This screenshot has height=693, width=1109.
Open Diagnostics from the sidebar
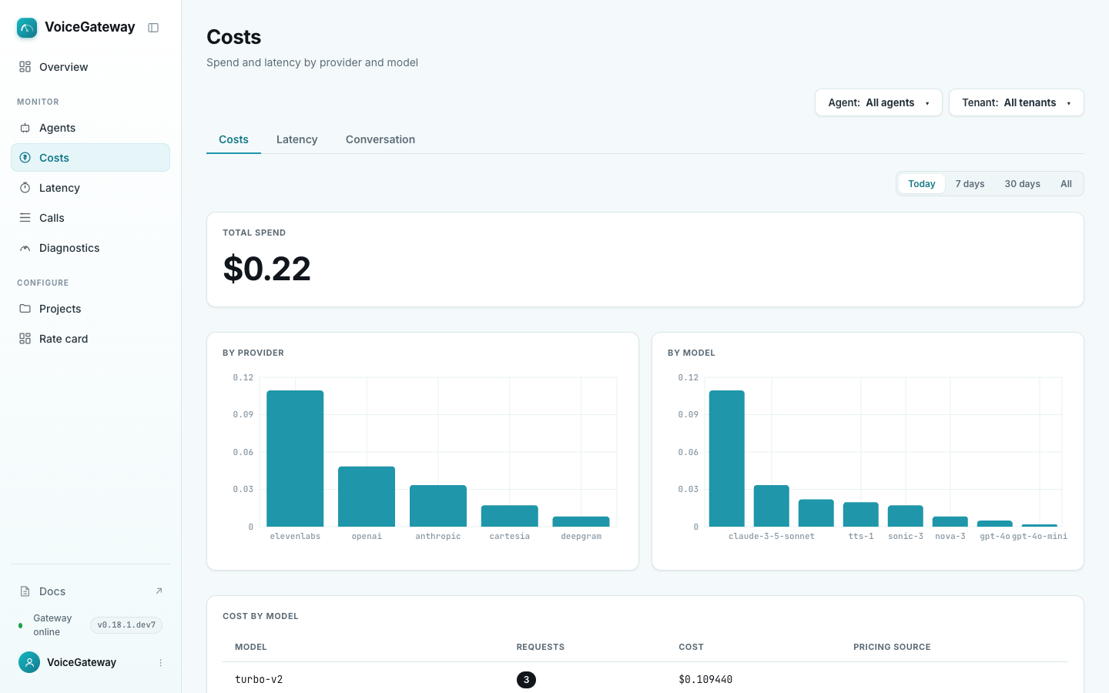(x=90, y=248)
